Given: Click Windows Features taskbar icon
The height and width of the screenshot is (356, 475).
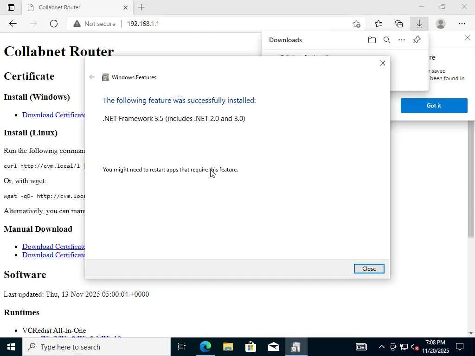Looking at the screenshot, I should click(296, 347).
